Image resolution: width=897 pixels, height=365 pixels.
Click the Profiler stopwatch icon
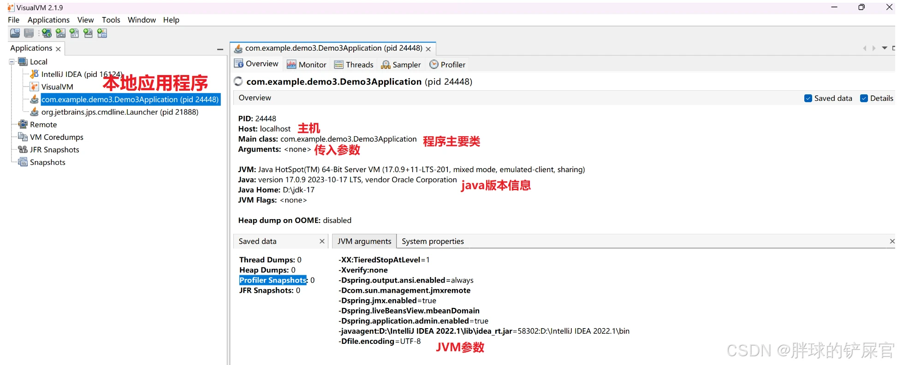coord(434,64)
